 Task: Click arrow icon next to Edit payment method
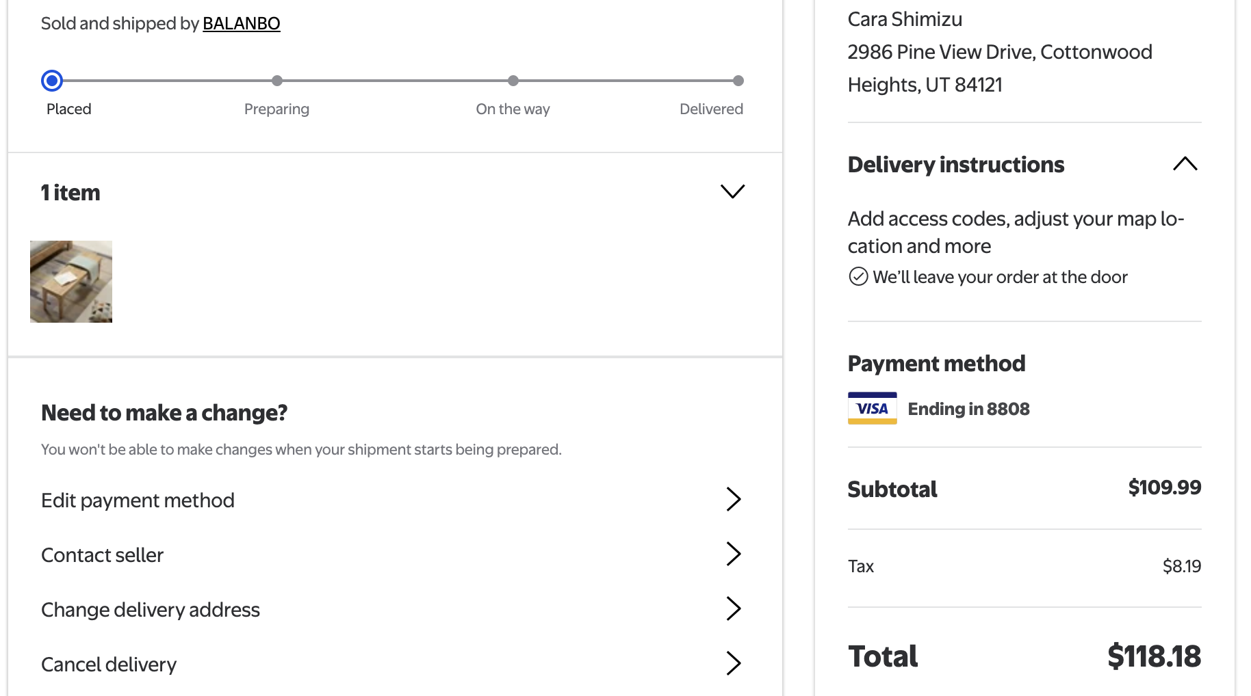coord(734,499)
